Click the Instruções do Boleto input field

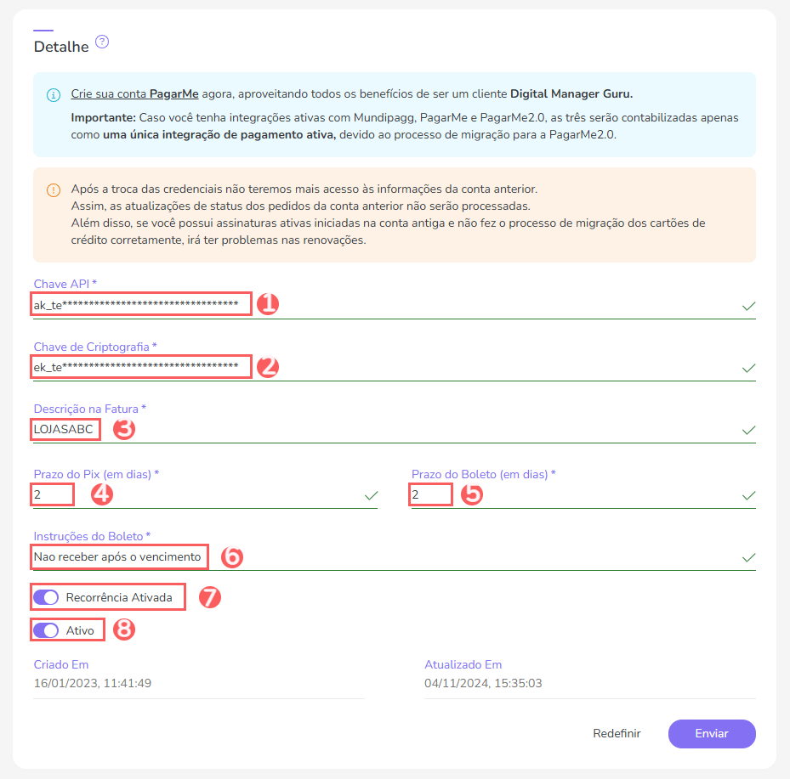point(119,556)
